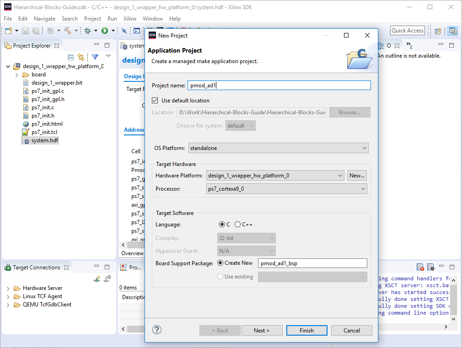The width and height of the screenshot is (462, 348).
Task: Open the OS Platform dropdown
Action: point(279,148)
